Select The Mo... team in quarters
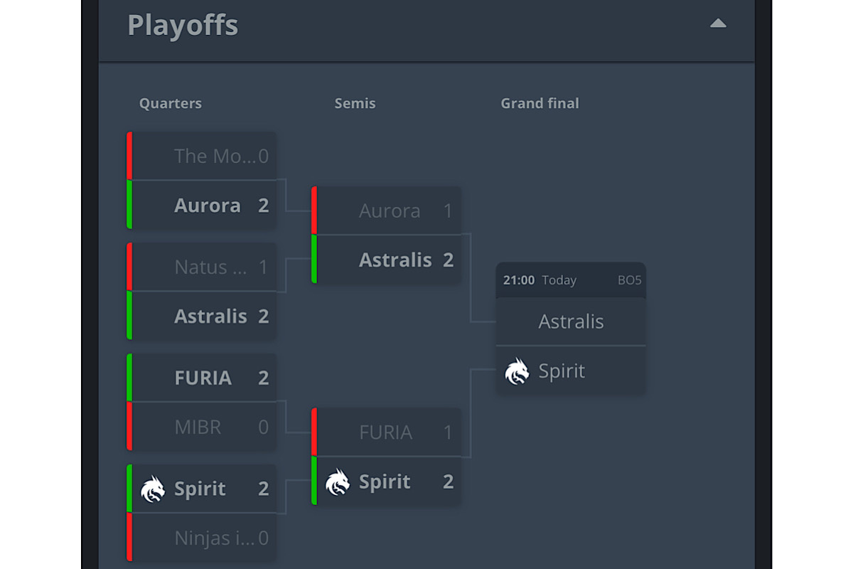The image size is (853, 569). tap(214, 156)
